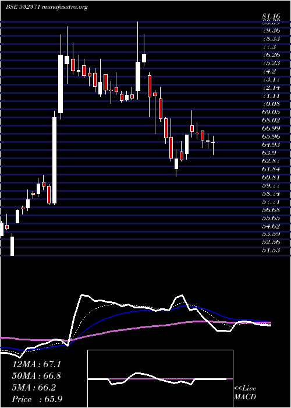Click the 66.99 price label
Image resolution: width=291 pixels, height=408 pixels.
point(271,128)
